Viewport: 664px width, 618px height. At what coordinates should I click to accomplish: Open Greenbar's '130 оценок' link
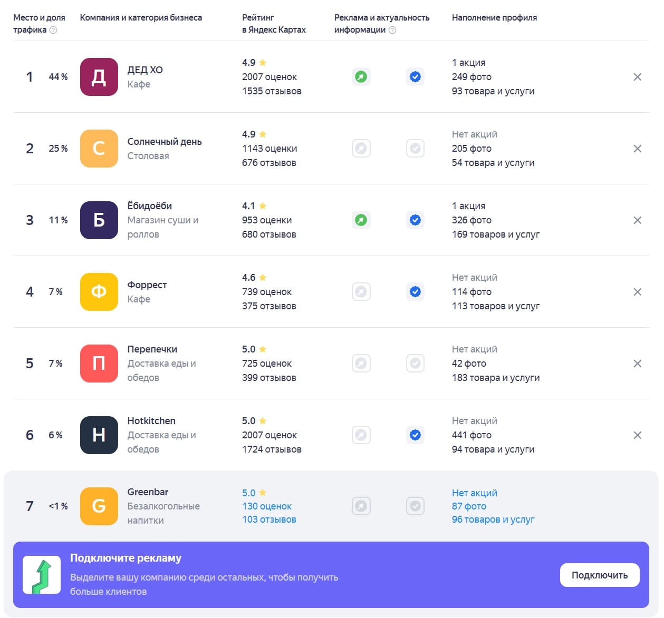click(267, 506)
